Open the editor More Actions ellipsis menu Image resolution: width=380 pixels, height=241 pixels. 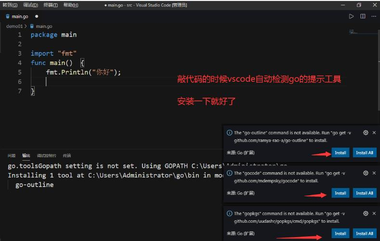point(374,16)
